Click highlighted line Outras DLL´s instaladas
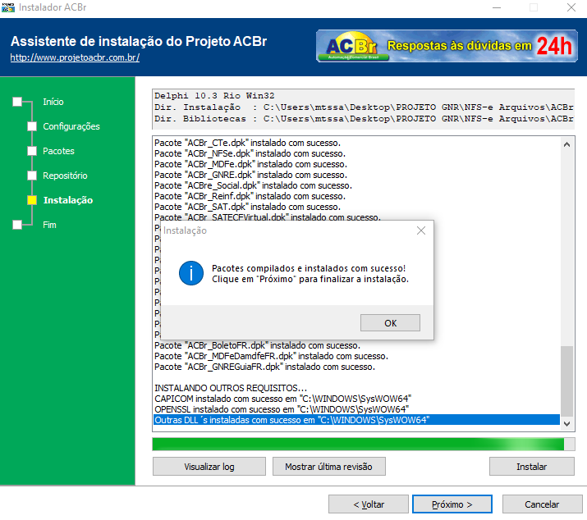This screenshot has width=587, height=520. 357,420
